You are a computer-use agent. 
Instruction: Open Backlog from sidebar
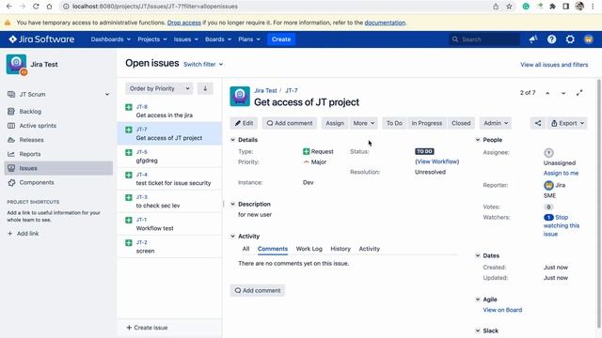(30, 112)
